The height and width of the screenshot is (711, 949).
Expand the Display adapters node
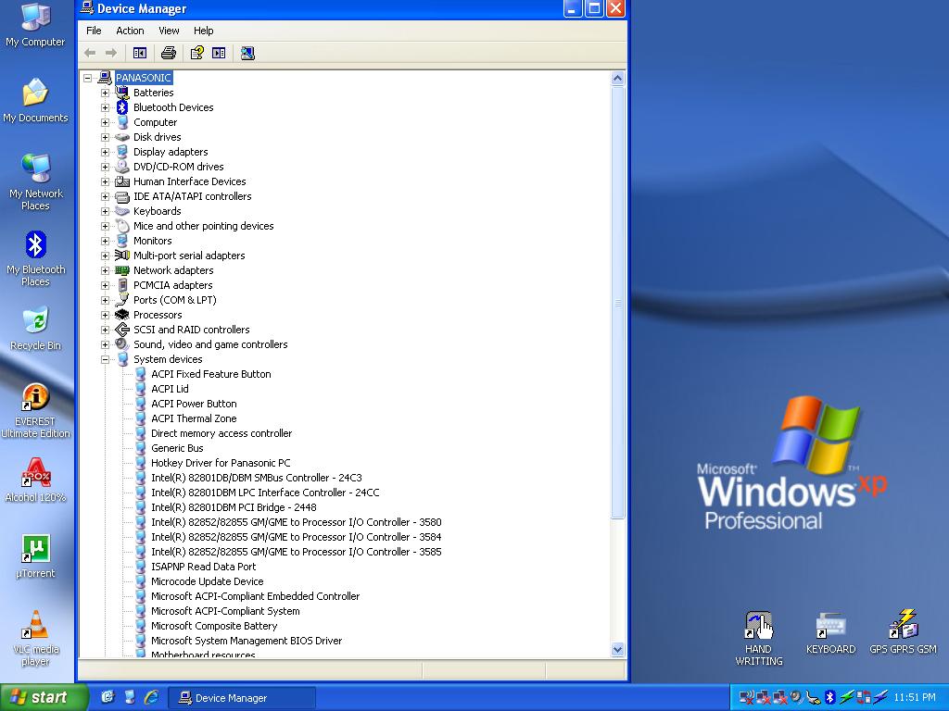pos(106,152)
